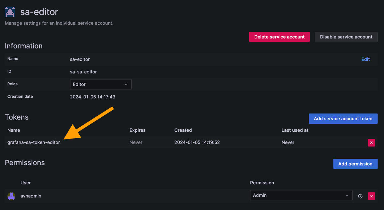Click the info icon beside Admin permission

coord(360,196)
